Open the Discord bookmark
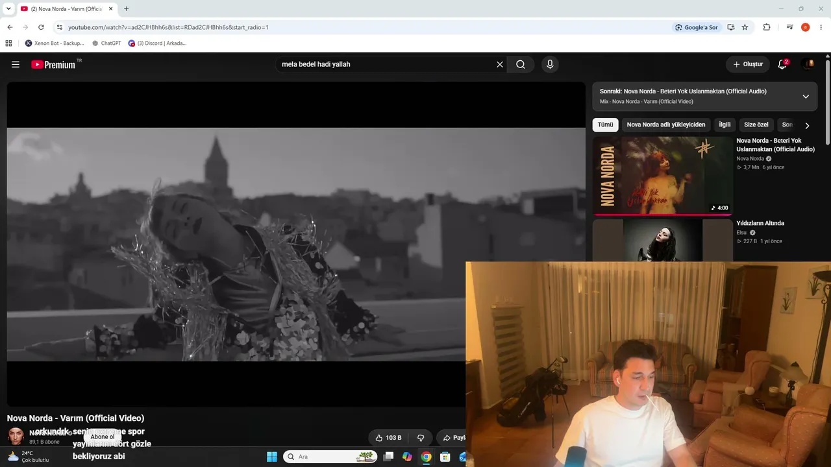The height and width of the screenshot is (467, 831). [x=157, y=43]
